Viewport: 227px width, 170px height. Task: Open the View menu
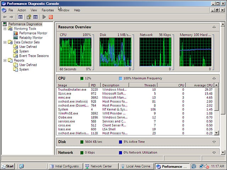34,10
